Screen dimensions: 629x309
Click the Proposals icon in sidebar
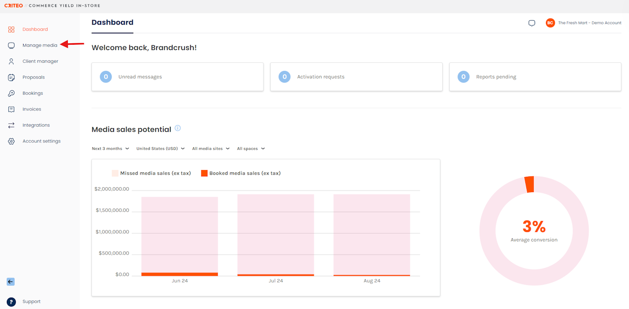[11, 77]
